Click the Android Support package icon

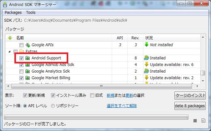[28, 58]
